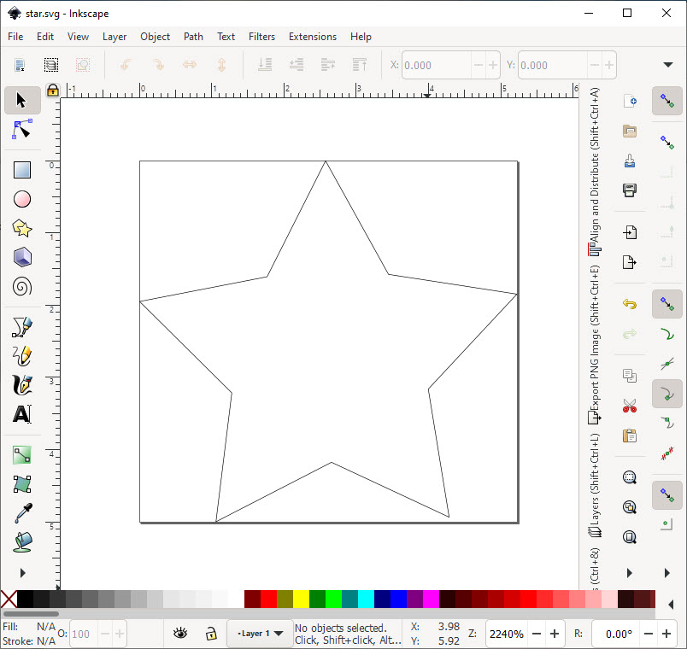Select the 3D box tool
The width and height of the screenshot is (687, 649).
pos(22,257)
